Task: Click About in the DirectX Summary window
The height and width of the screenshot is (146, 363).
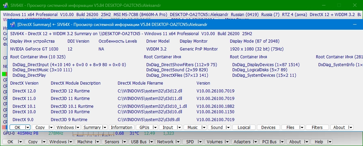Action: point(339,127)
